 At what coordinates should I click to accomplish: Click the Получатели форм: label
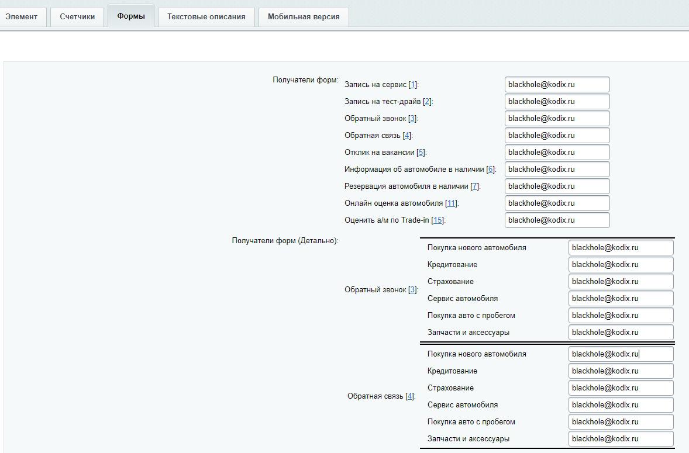click(305, 80)
